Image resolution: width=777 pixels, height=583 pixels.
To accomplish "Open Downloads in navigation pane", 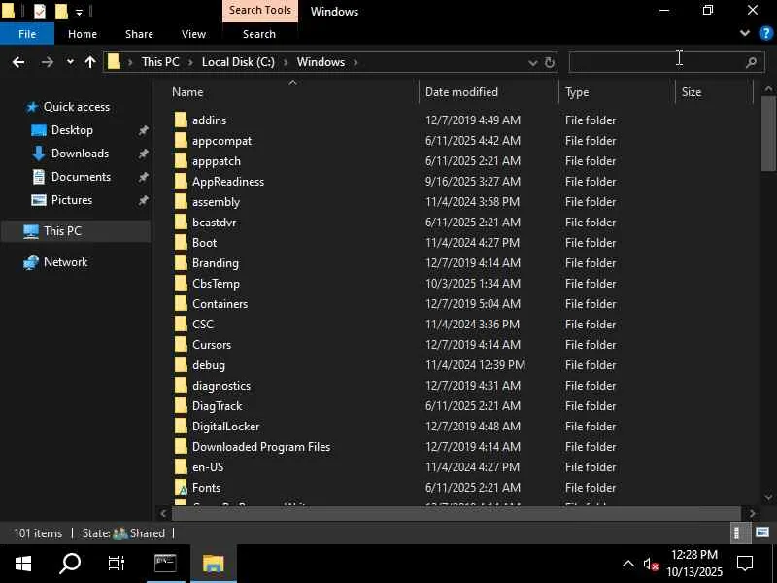I will [x=80, y=154].
